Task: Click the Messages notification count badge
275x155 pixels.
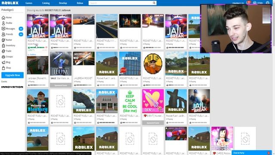Action: click(21, 29)
